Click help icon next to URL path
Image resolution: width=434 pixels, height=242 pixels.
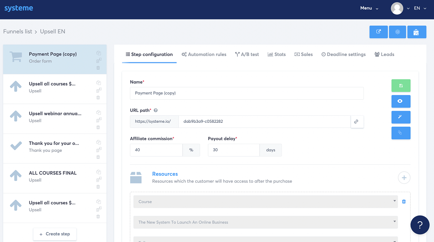(x=155, y=110)
